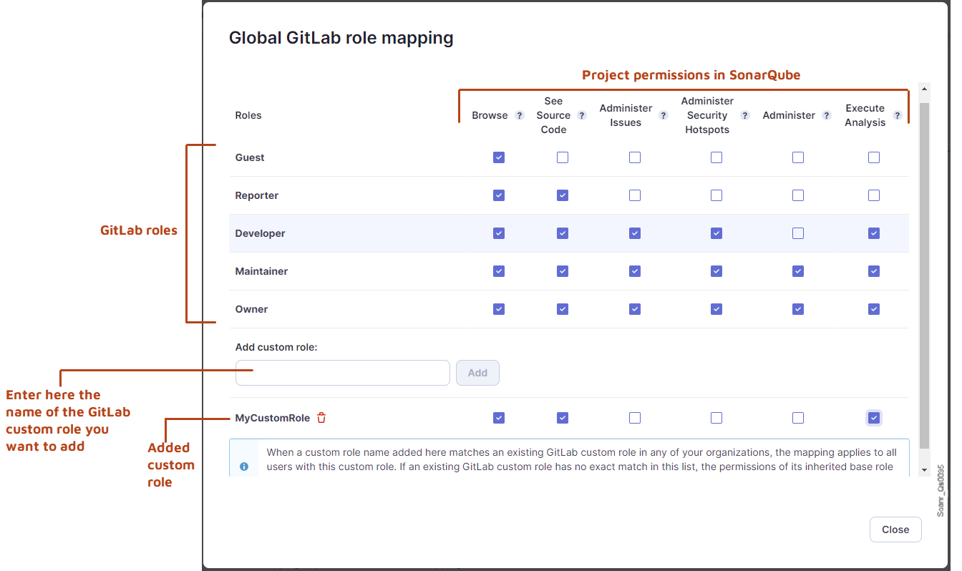Screen dimensions: 962x571
Task: Enable Administer Issues for Guest
Action: point(635,157)
